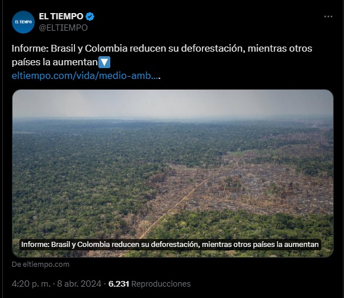Click the 'Reproducciones' label

(161, 284)
